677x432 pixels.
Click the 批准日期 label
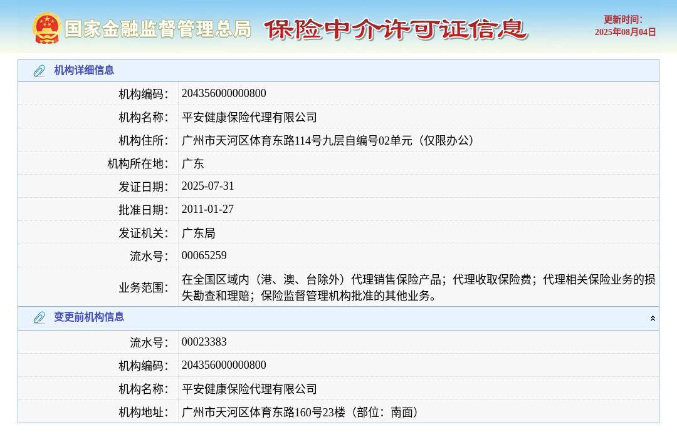(x=144, y=210)
